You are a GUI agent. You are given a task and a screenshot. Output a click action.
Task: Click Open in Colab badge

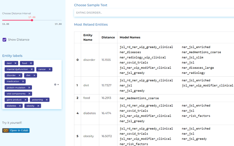[x=16, y=130]
